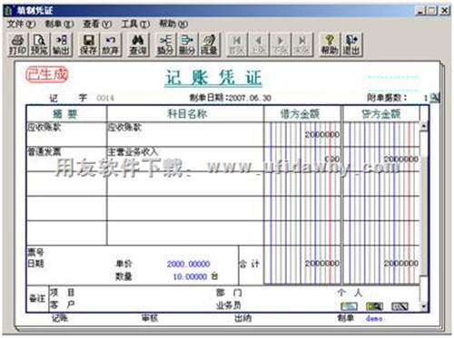
Task: Click the 主营业务收入 subject row
Action: click(185, 159)
